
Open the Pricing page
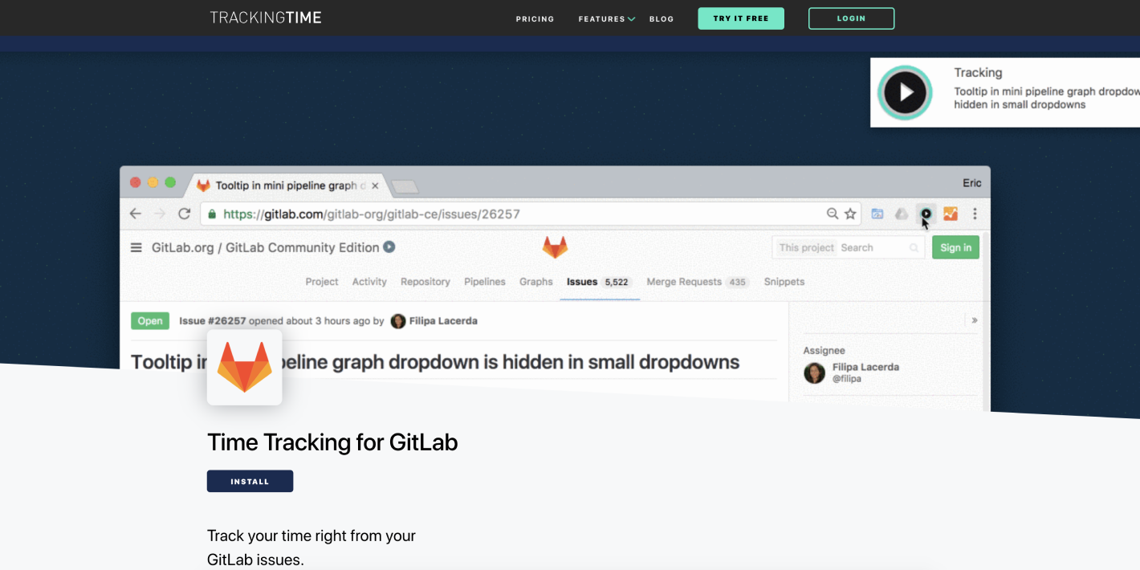coord(535,18)
